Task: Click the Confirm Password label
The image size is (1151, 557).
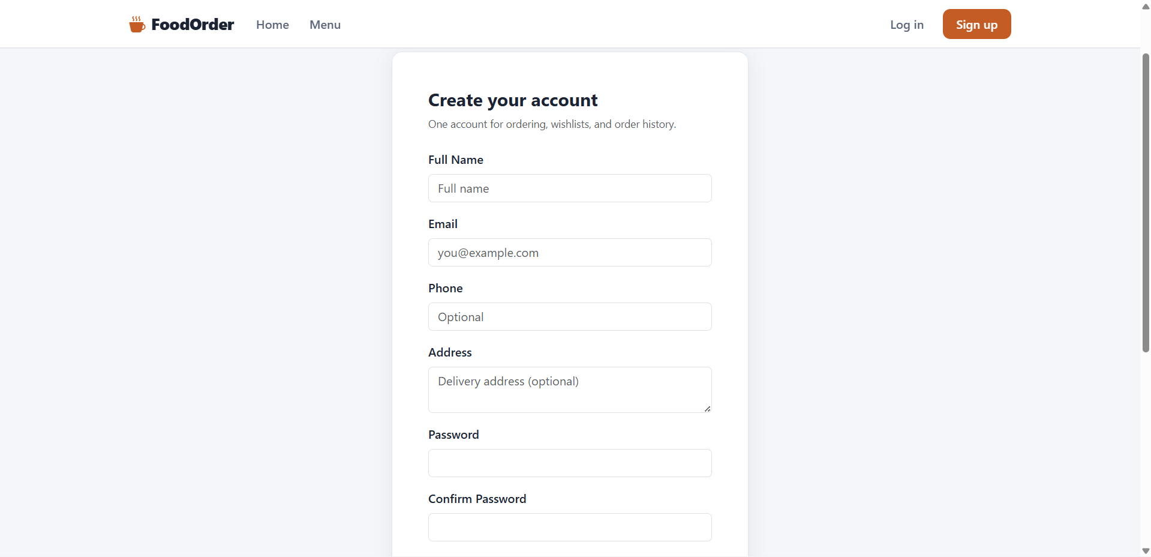Action: (477, 499)
